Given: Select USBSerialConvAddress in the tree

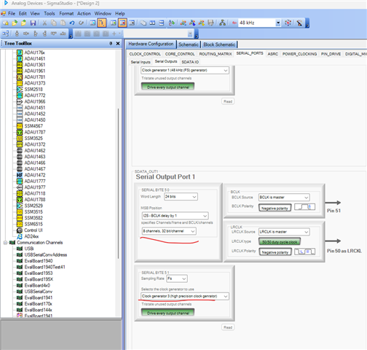Looking at the screenshot, I should point(46,254).
